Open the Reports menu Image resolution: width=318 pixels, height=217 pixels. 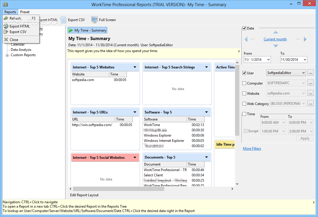click(10, 12)
